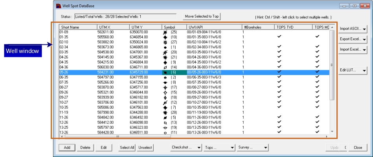
Task: Click TOPS MD checkmark for well 08-27
Action: pyautogui.click(x=317, y=86)
